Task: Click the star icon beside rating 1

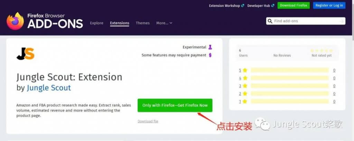Action: pos(245,102)
